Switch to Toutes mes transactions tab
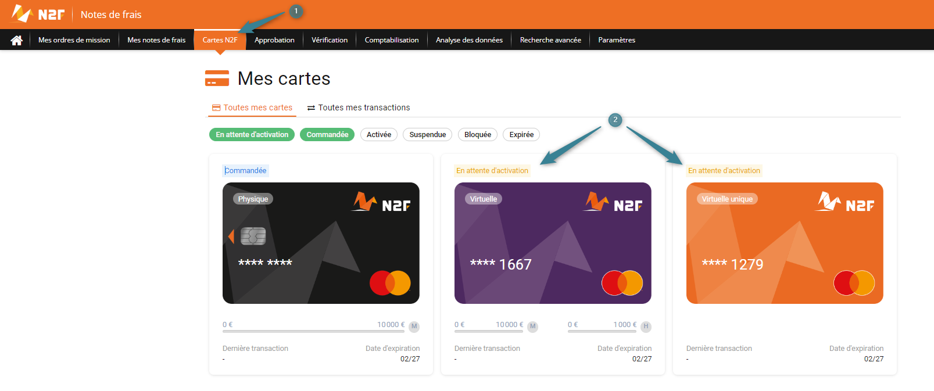934x391 pixels. pos(359,107)
